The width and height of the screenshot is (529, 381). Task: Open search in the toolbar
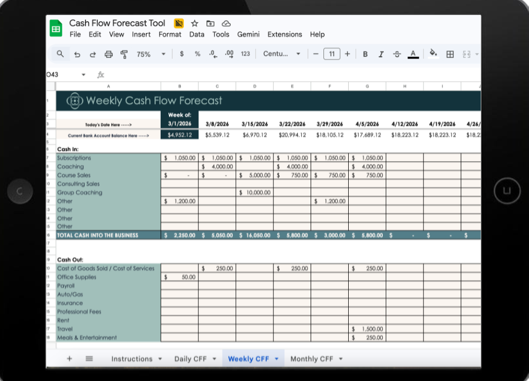point(61,54)
